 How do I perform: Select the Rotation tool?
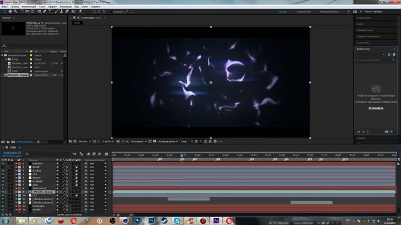[22, 11]
